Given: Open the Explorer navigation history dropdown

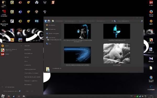Looking at the screenshot, I should click(x=51, y=21).
